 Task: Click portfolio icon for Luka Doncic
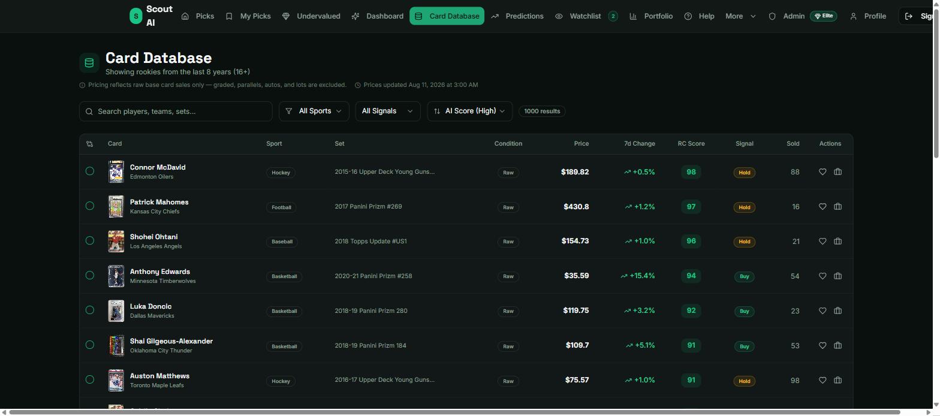coord(838,311)
